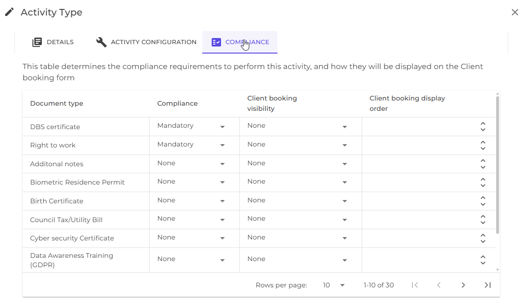The height and width of the screenshot is (301, 523).
Task: Open booking visibility dropdown for Cyber security Certificate
Action: (x=297, y=238)
